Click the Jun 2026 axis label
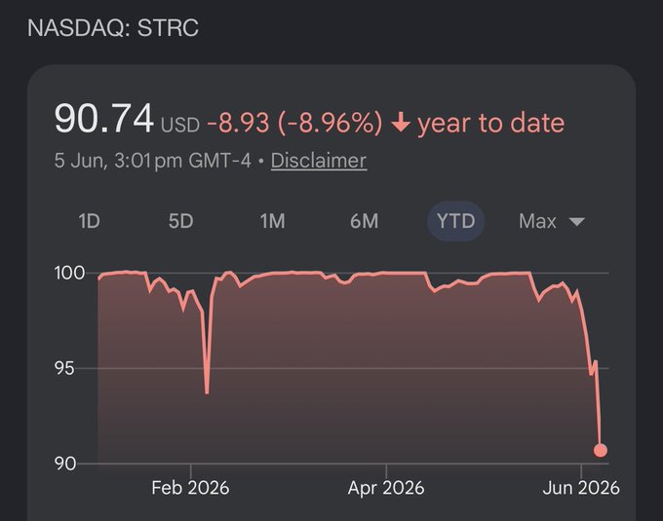Image resolution: width=663 pixels, height=521 pixels. pos(581,488)
